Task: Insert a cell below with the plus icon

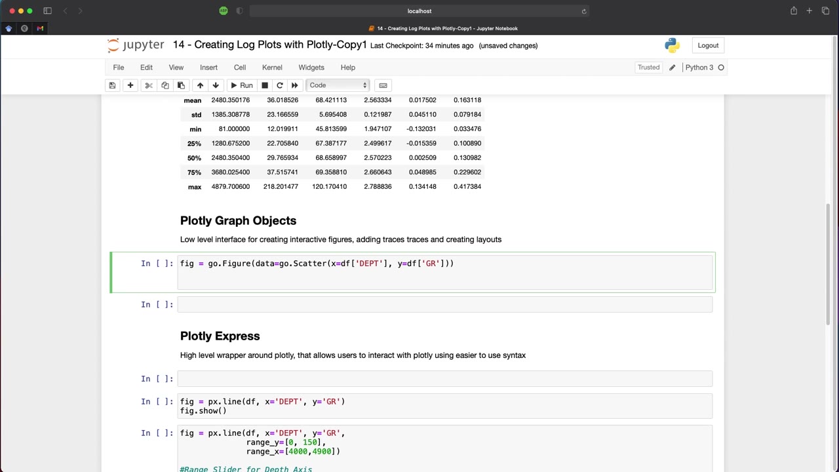Action: click(x=130, y=85)
